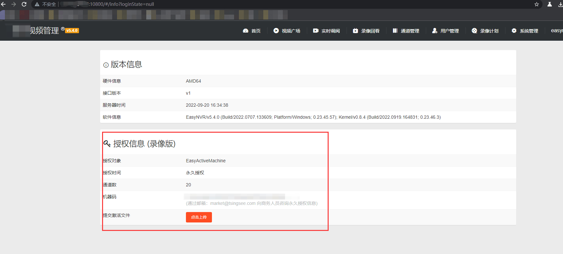Click the 授权信息 (录像版) heading
This screenshot has height=254, width=563.
point(144,143)
